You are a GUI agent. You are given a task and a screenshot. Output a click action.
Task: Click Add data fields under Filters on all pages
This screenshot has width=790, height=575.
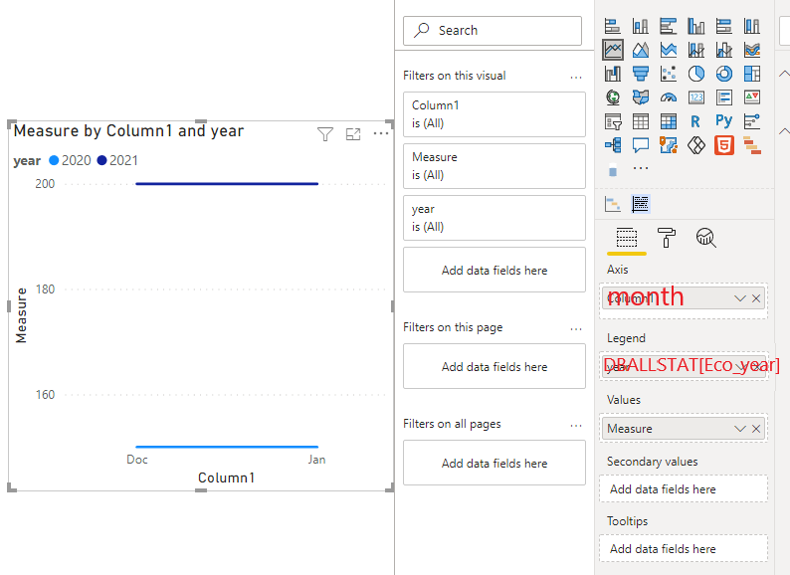point(494,463)
